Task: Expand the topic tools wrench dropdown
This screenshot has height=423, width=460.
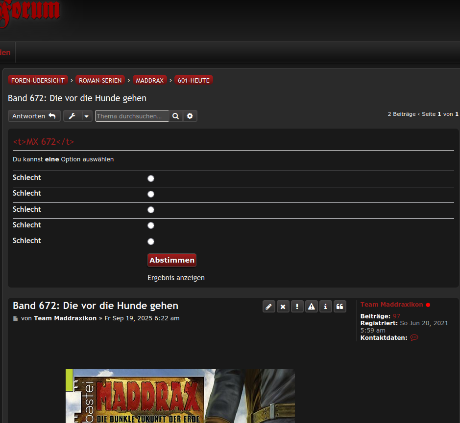Action: [x=78, y=116]
